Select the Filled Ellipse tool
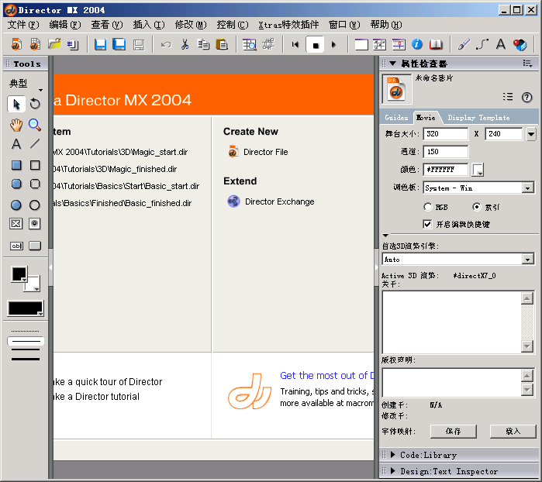This screenshot has height=482, width=542. 16,205
